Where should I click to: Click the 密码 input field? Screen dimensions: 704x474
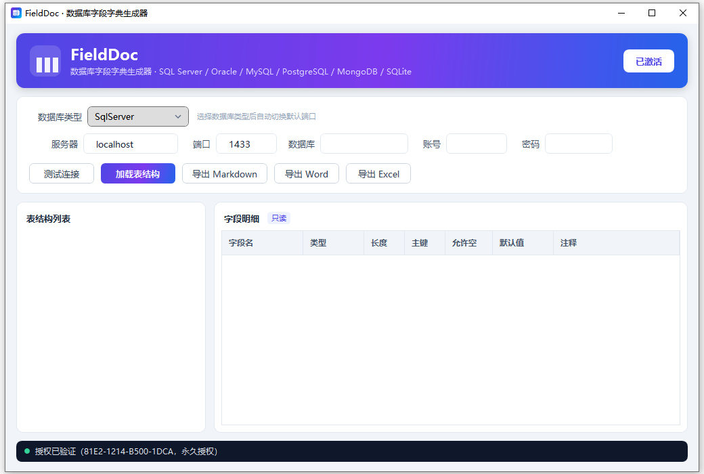pyautogui.click(x=579, y=144)
